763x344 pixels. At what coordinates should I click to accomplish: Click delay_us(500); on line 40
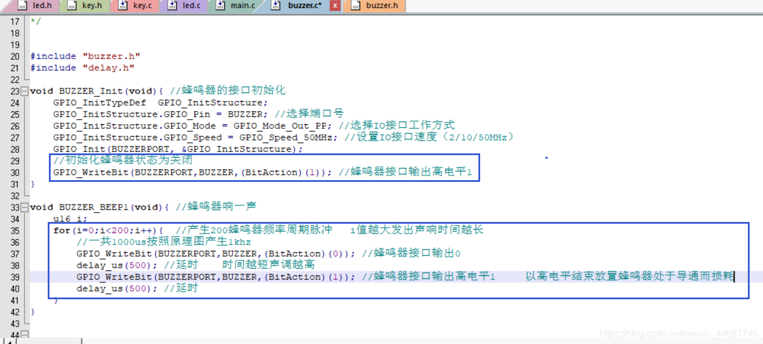pos(117,289)
